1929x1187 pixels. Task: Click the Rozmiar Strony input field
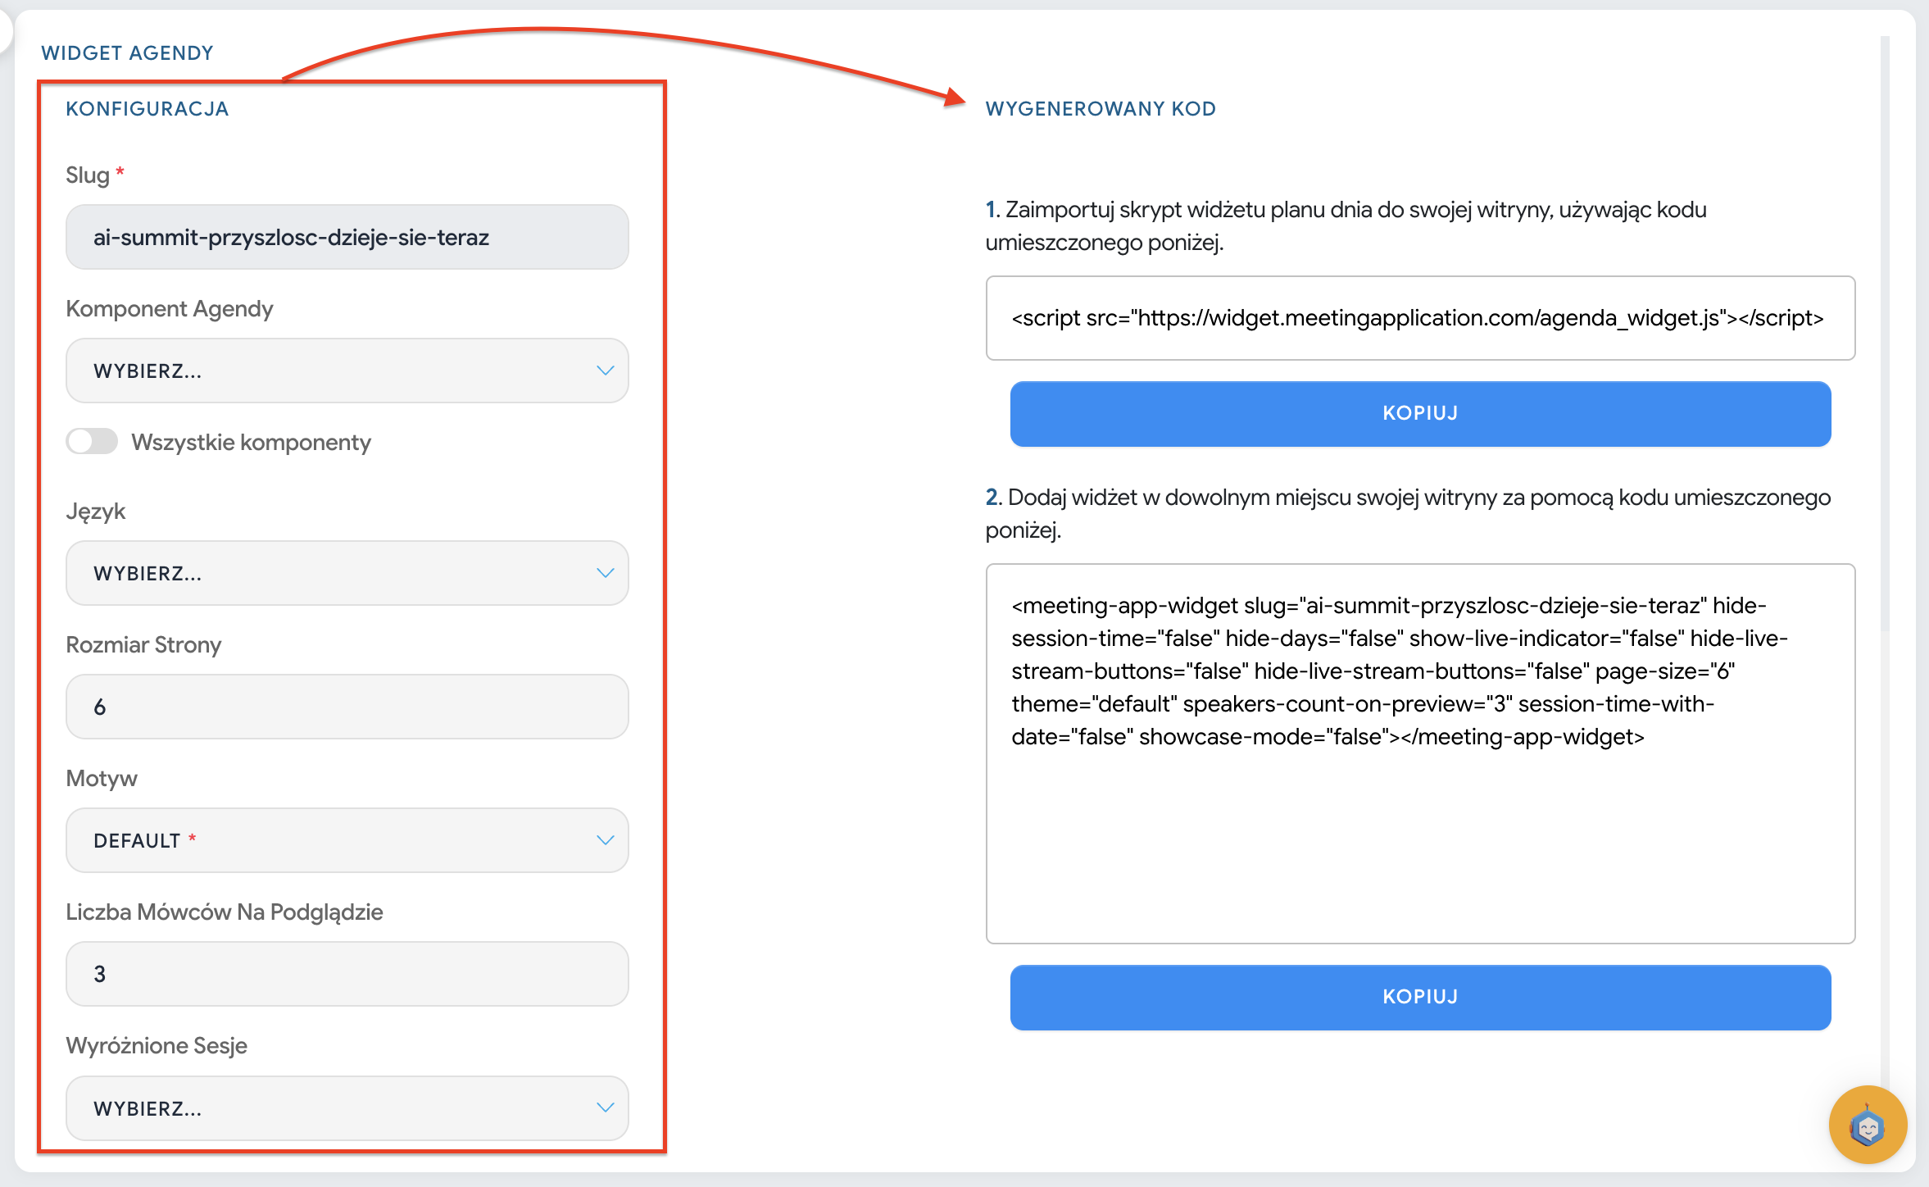click(346, 707)
